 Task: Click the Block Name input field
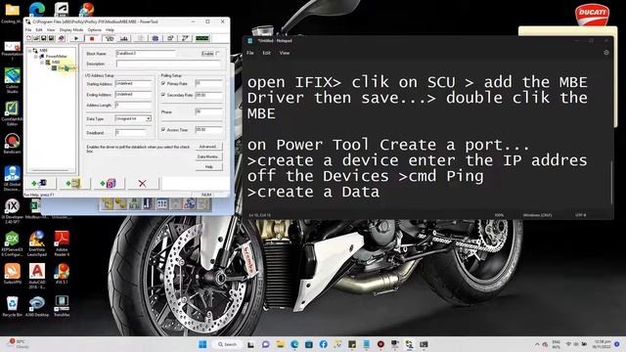(146, 53)
